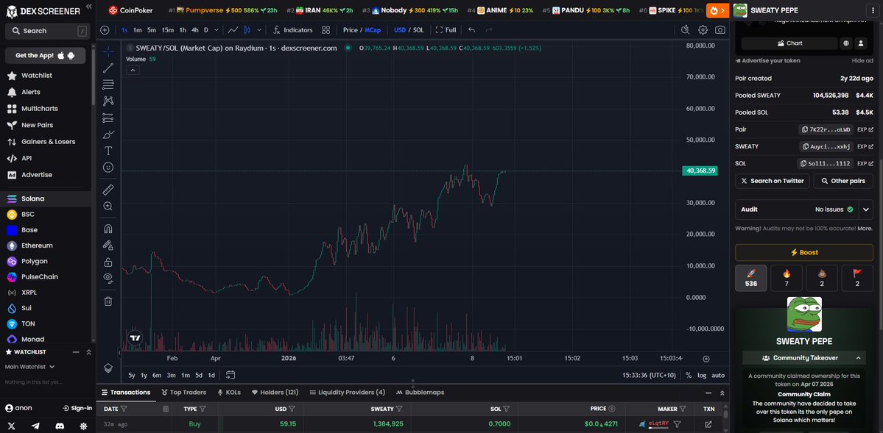This screenshot has height=433, width=883.
Task: Set chart range to 1d
Action: click(x=212, y=375)
